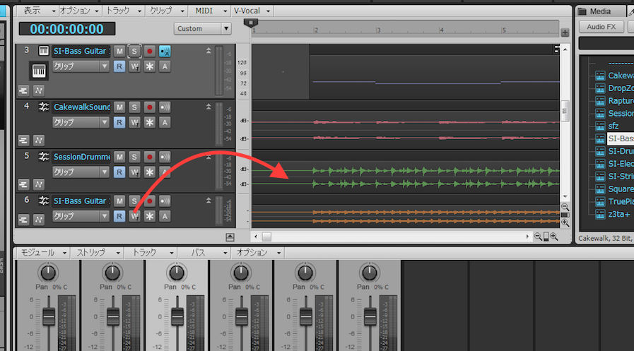The height and width of the screenshot is (351, 634).
Task: Open クリップ edit filter on CakewalkSound track
Action: [x=81, y=122]
